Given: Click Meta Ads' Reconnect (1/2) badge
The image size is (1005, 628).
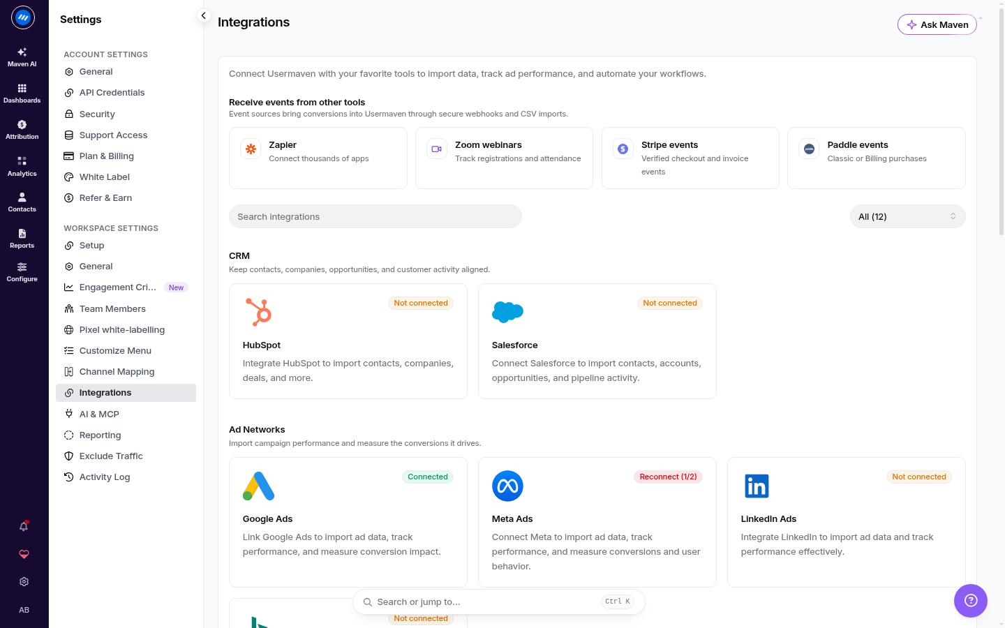Looking at the screenshot, I should click(668, 477).
